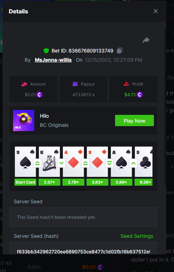Click the 8 of diamonds card
Viewport: 174px width, 272px height.
[97, 162]
